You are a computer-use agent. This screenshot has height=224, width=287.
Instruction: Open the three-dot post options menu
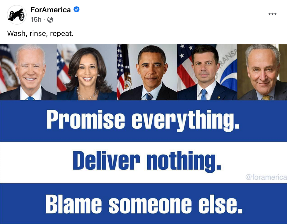(272, 14)
